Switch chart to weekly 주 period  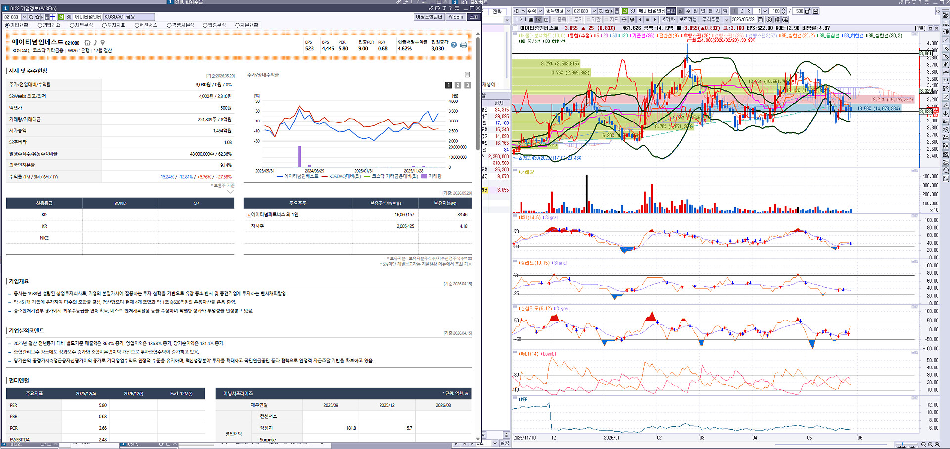tap(688, 11)
